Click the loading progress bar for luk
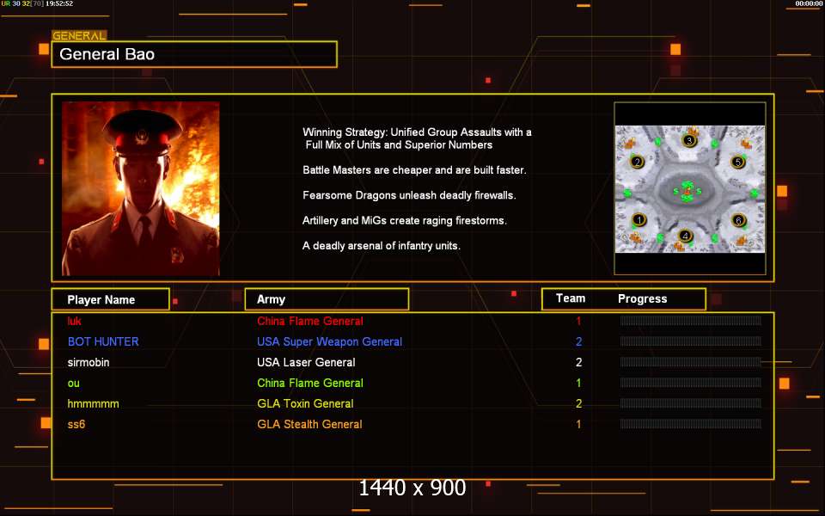The height and width of the screenshot is (516, 825). point(690,321)
